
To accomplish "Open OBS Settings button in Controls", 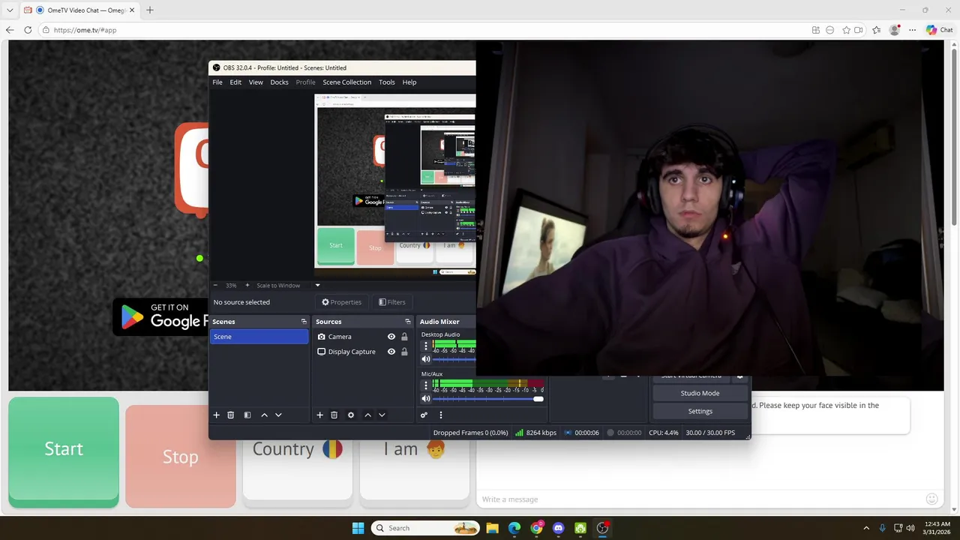I will (700, 411).
